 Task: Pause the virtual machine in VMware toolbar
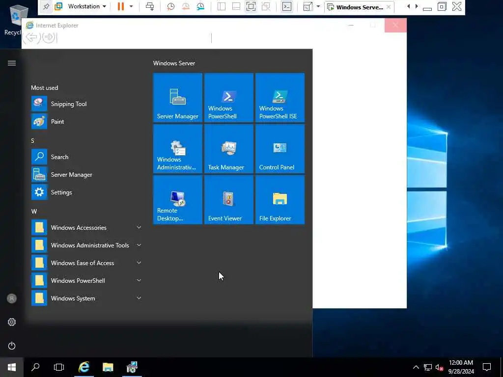121,6
